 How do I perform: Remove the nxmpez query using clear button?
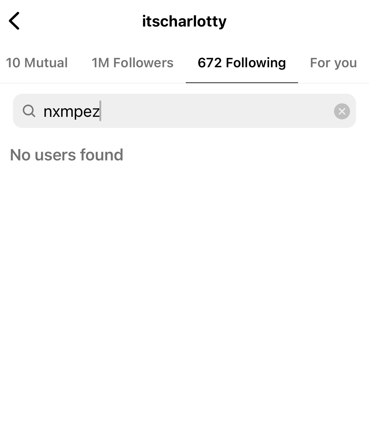[342, 111]
